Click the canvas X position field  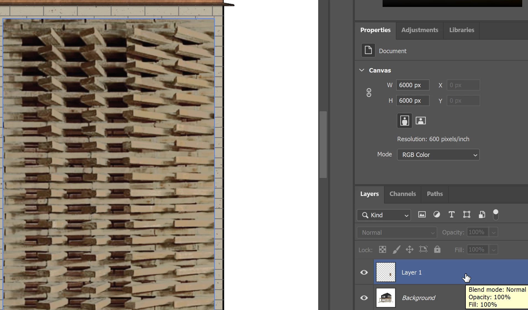[x=463, y=85]
